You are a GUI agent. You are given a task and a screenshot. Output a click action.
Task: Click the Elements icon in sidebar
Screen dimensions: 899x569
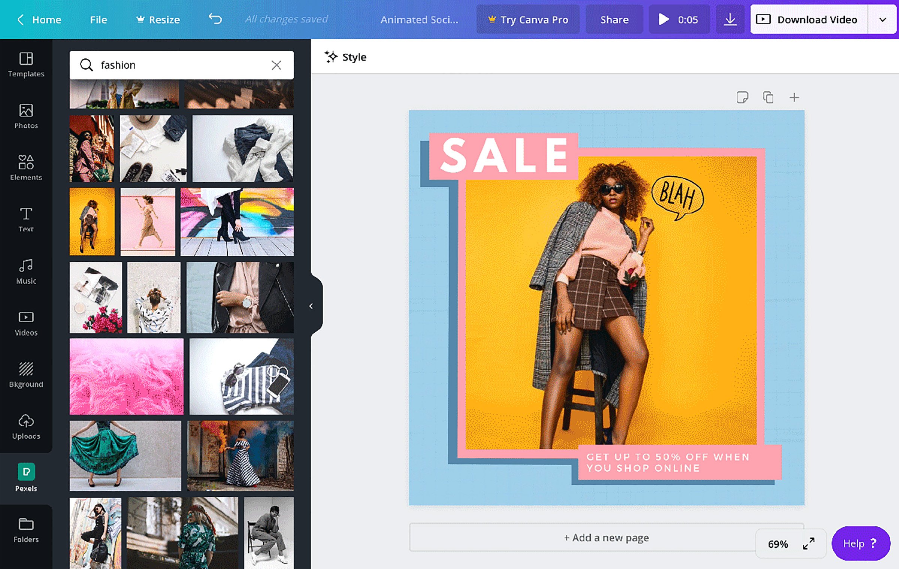(x=25, y=166)
